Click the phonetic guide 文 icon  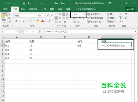click(x=50, y=21)
